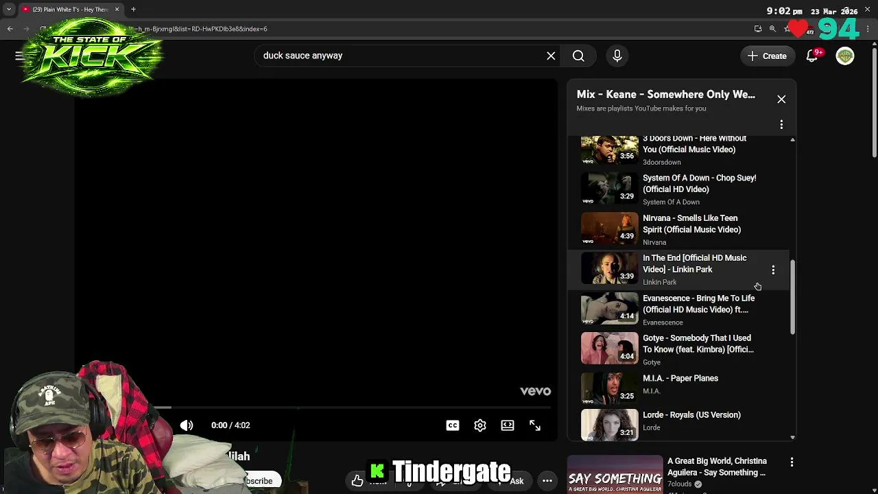878x494 pixels.
Task: Click the install app icon in address bar
Action: (x=758, y=29)
